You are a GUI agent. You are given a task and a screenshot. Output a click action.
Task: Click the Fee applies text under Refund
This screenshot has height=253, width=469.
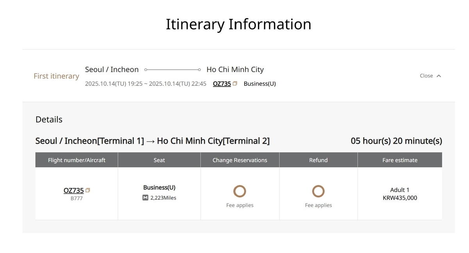point(318,205)
